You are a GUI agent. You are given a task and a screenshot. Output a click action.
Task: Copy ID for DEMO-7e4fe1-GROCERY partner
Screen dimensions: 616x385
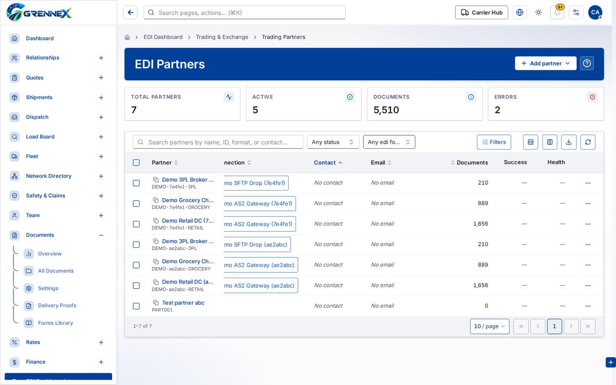pos(156,200)
